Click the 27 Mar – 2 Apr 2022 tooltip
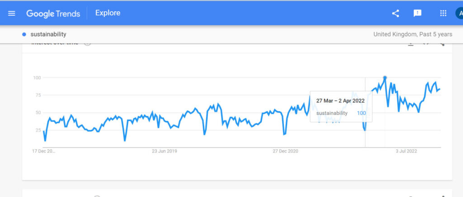The height and width of the screenshot is (197, 463). click(x=341, y=106)
